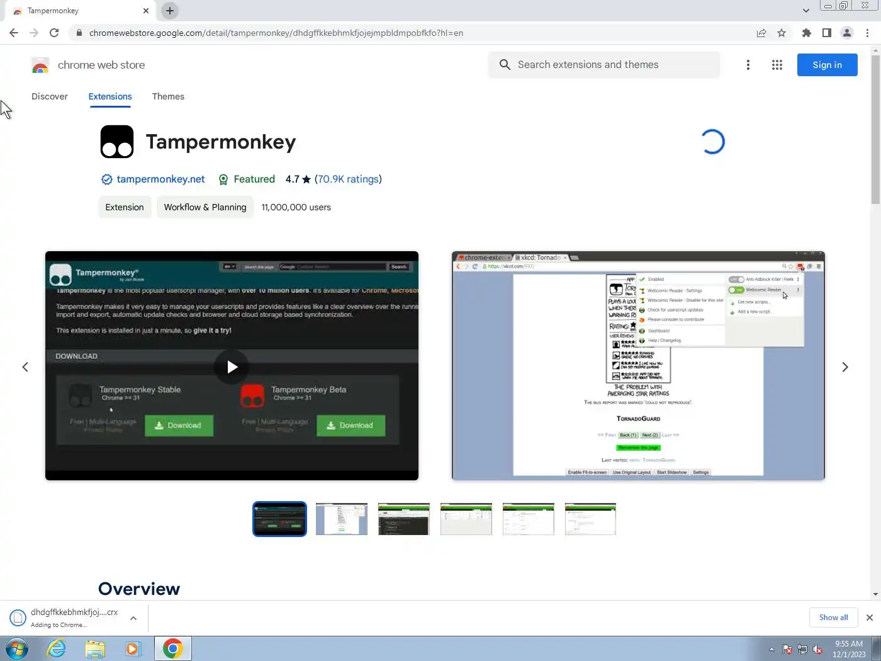Viewport: 881px width, 661px height.
Task: Select the Workflow & Planning chip
Action: (x=205, y=207)
